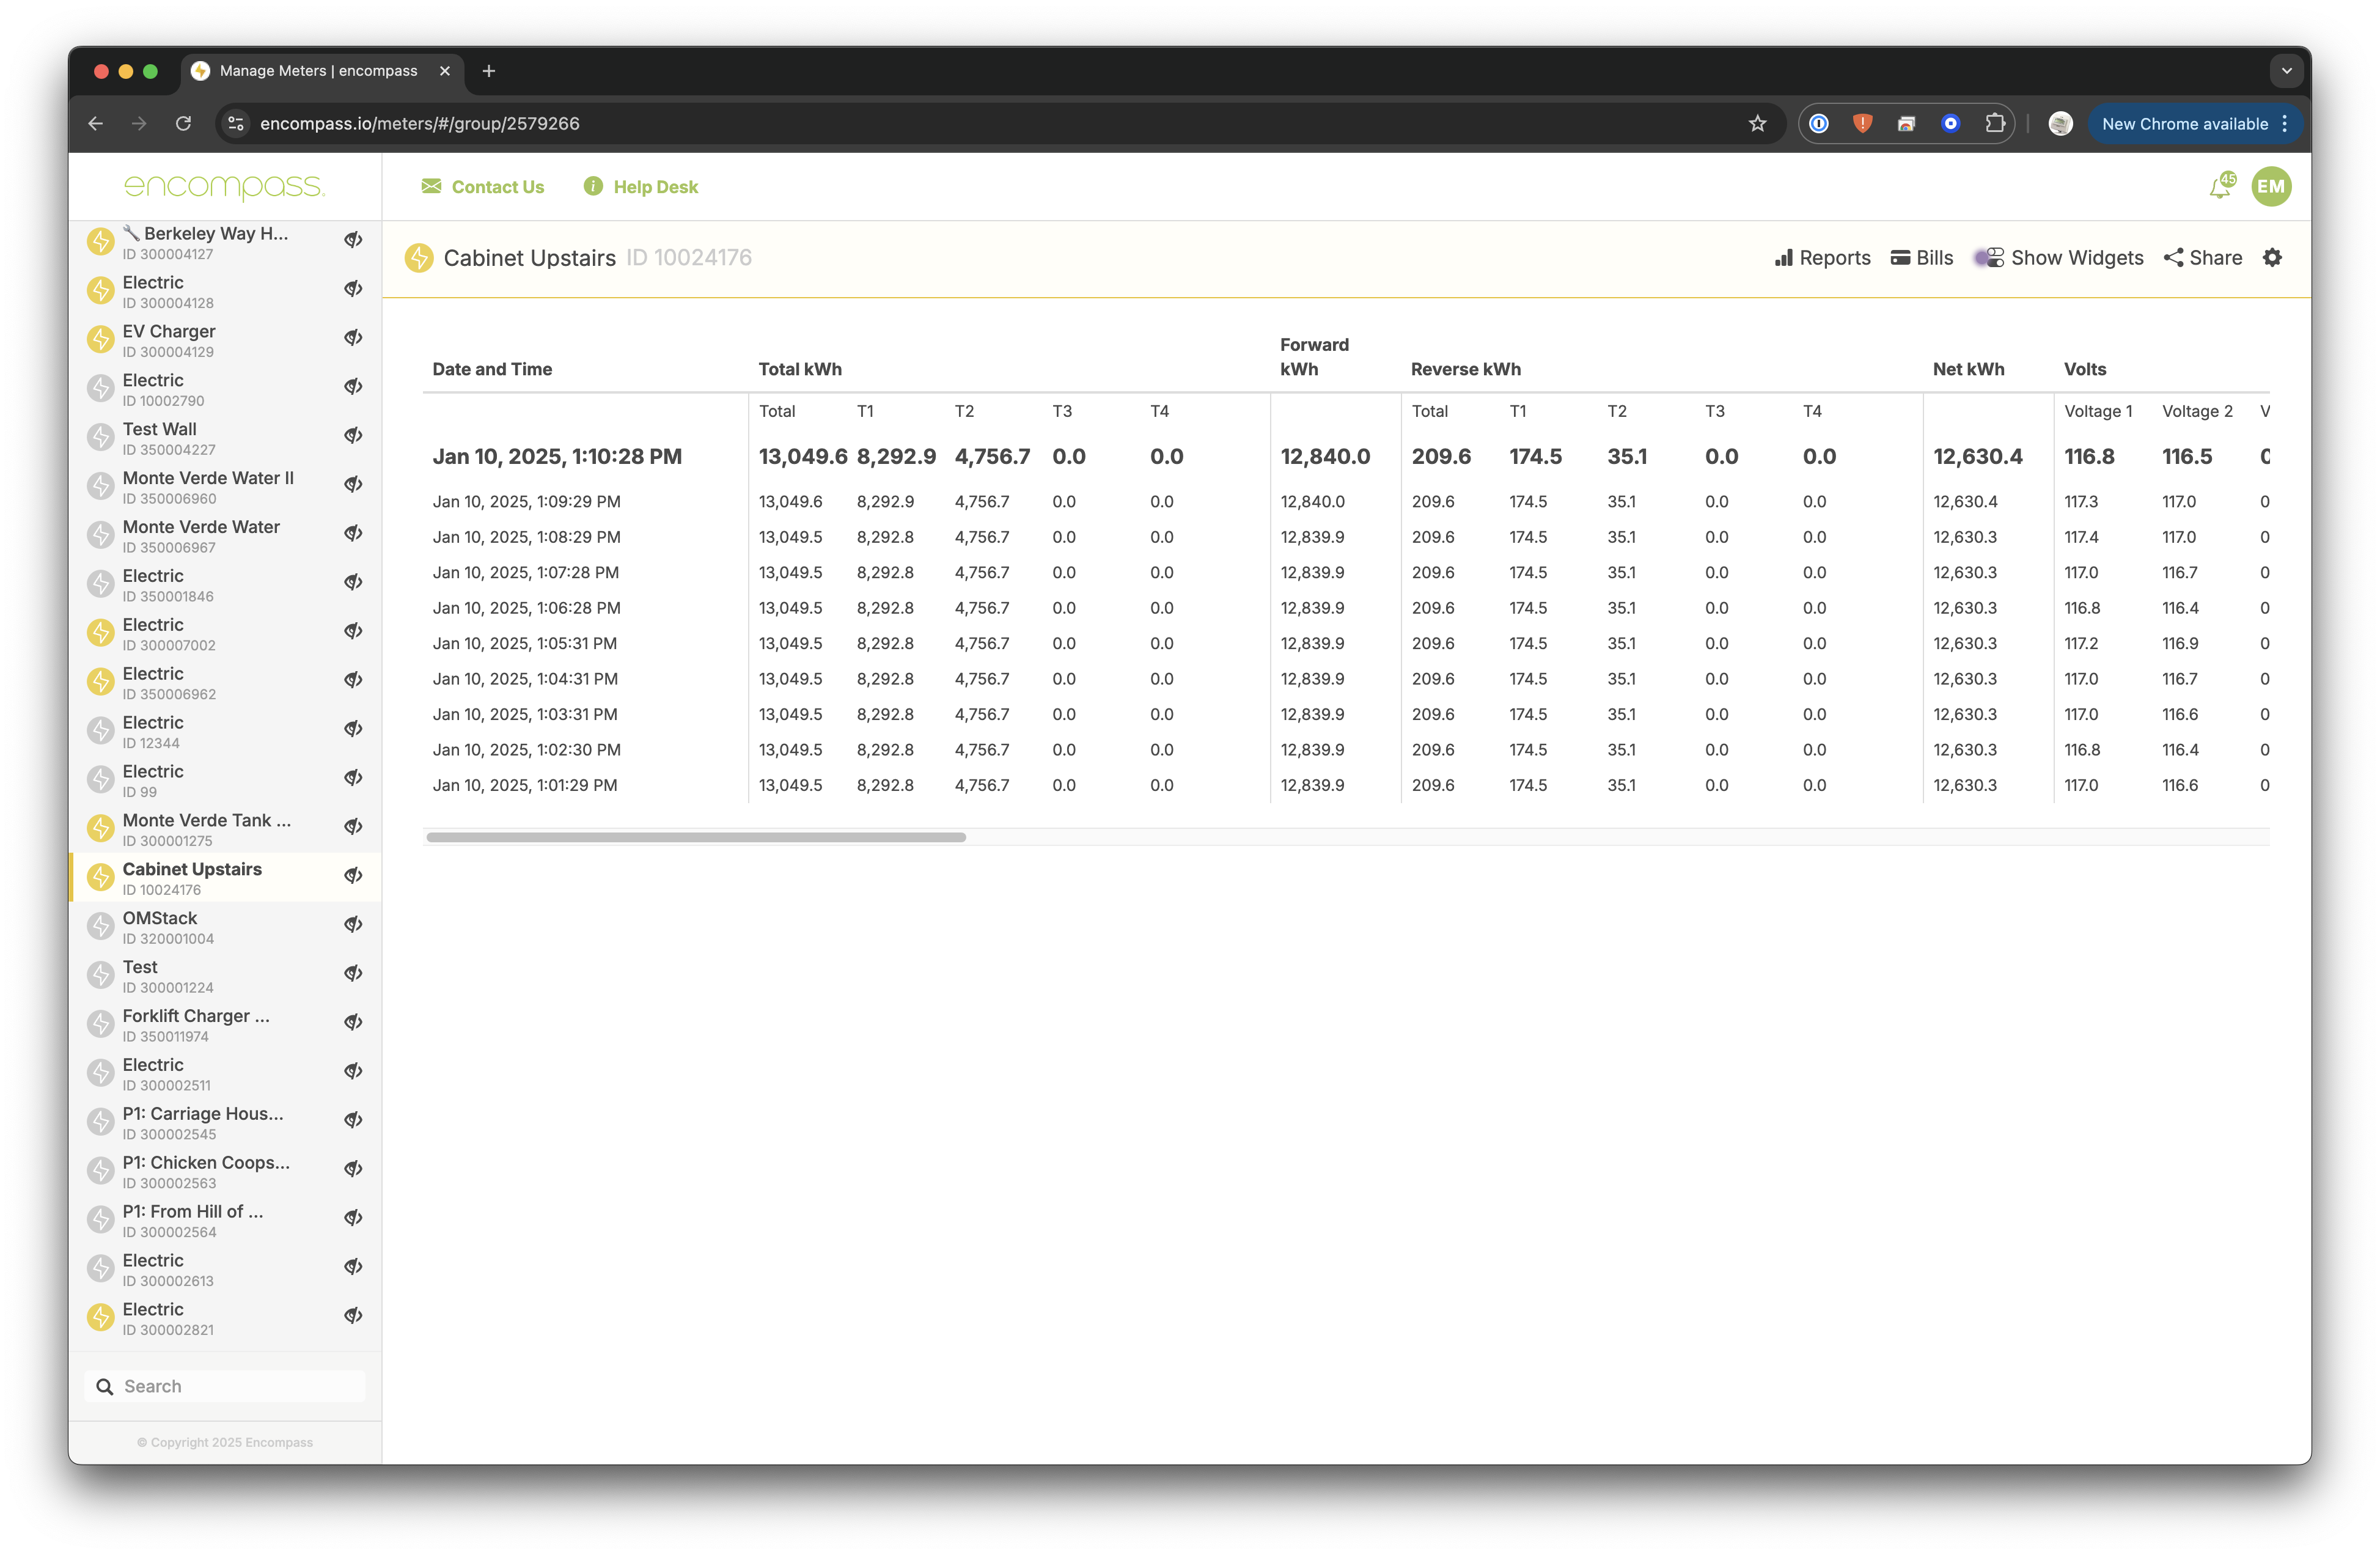Open the Reports bar chart icon
2380x1555 pixels.
pos(1783,258)
